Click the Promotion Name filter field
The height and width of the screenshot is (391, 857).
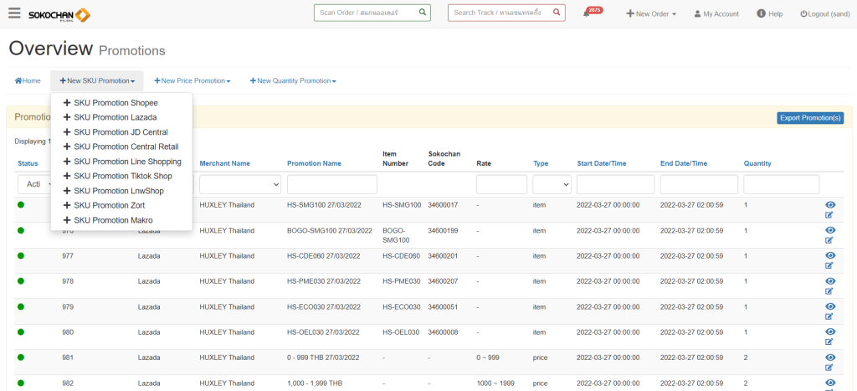(331, 184)
